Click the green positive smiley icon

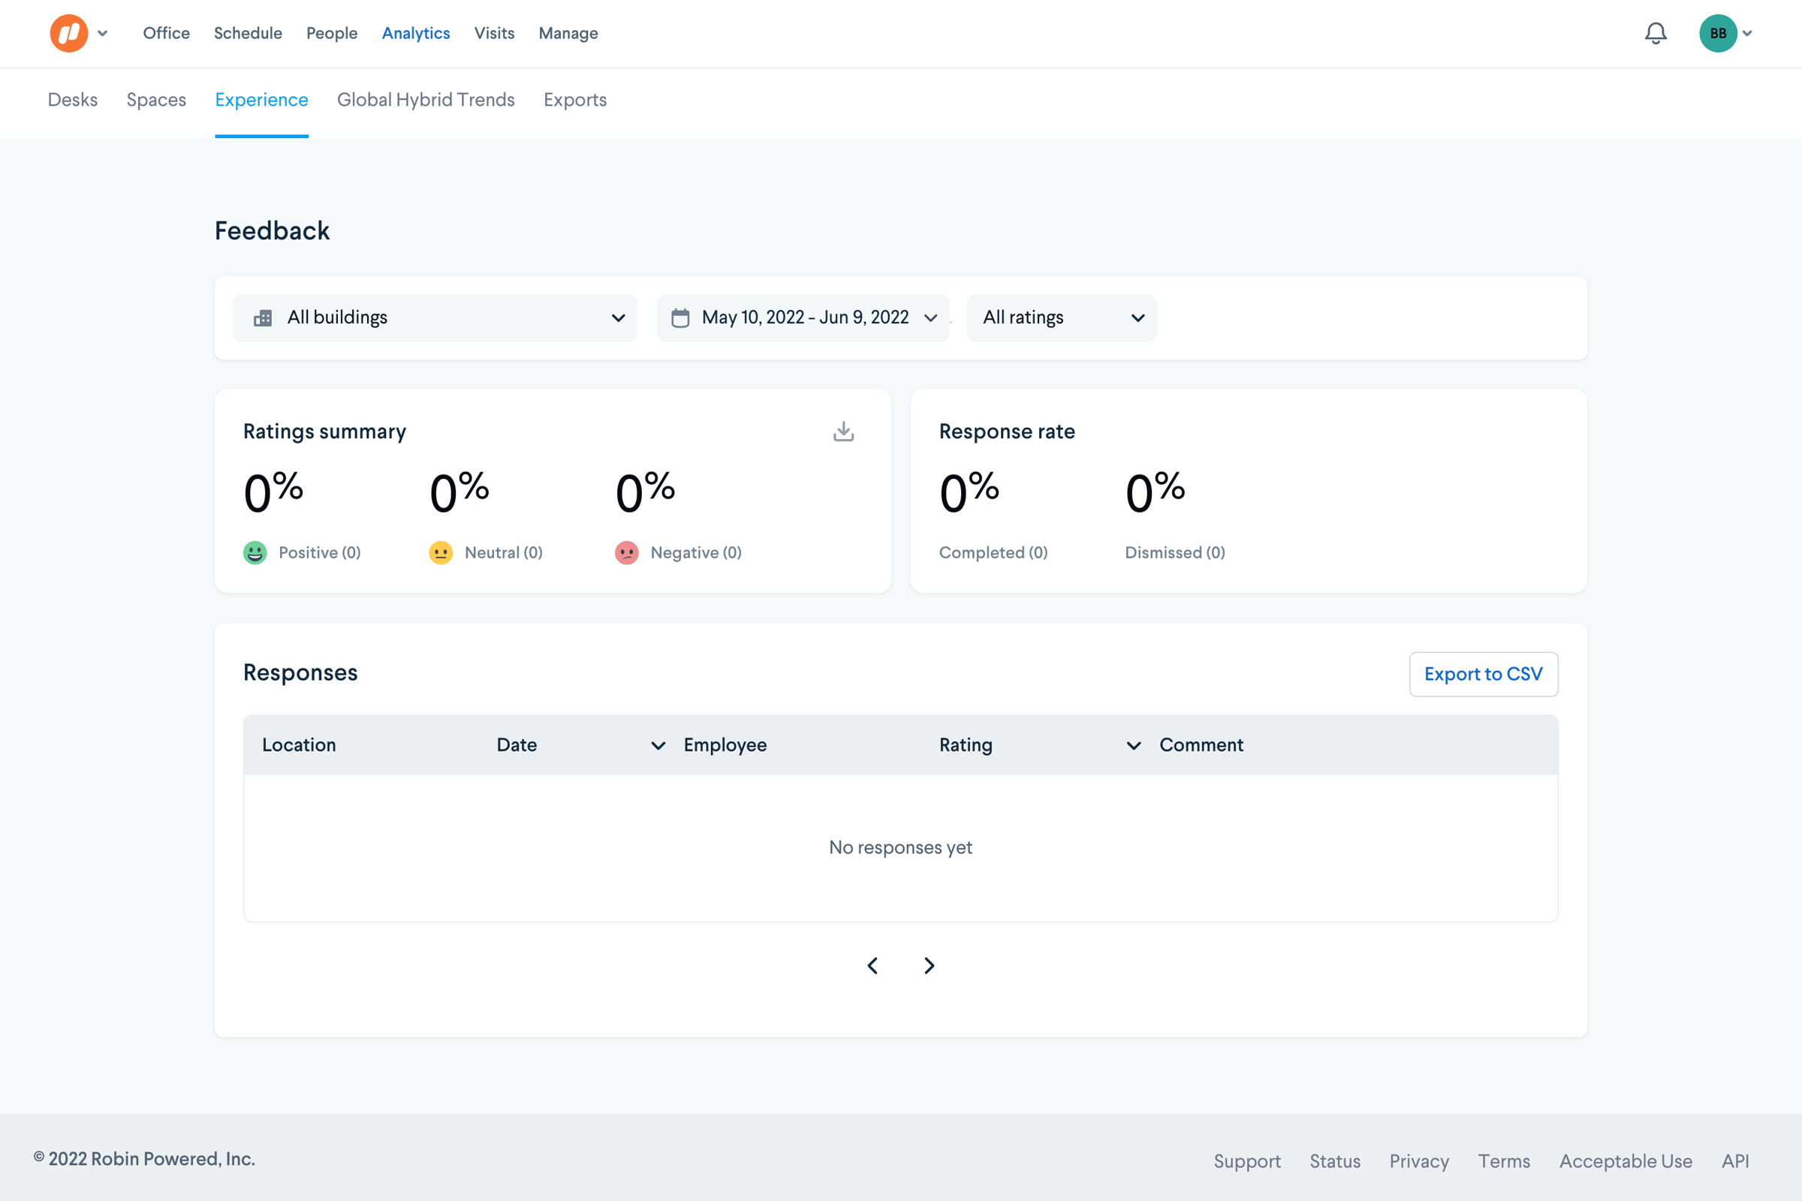(255, 552)
